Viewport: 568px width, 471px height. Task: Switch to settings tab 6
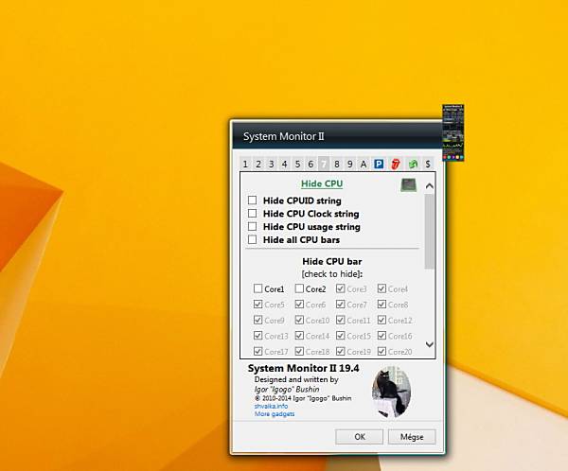click(x=311, y=164)
